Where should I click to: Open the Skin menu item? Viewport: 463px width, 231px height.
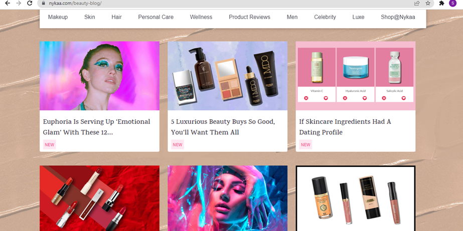(x=89, y=17)
